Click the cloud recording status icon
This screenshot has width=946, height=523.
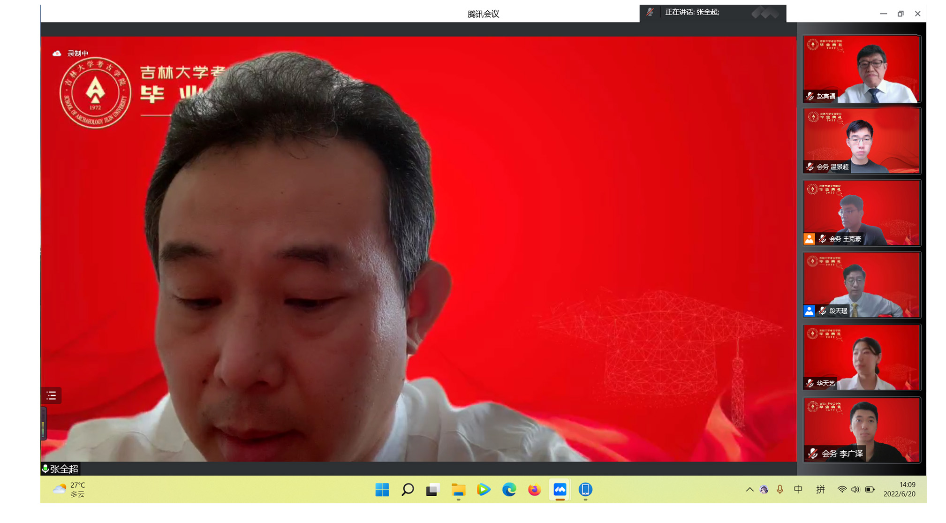click(57, 53)
